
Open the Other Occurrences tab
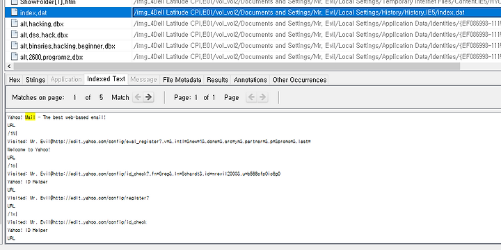pyautogui.click(x=299, y=80)
